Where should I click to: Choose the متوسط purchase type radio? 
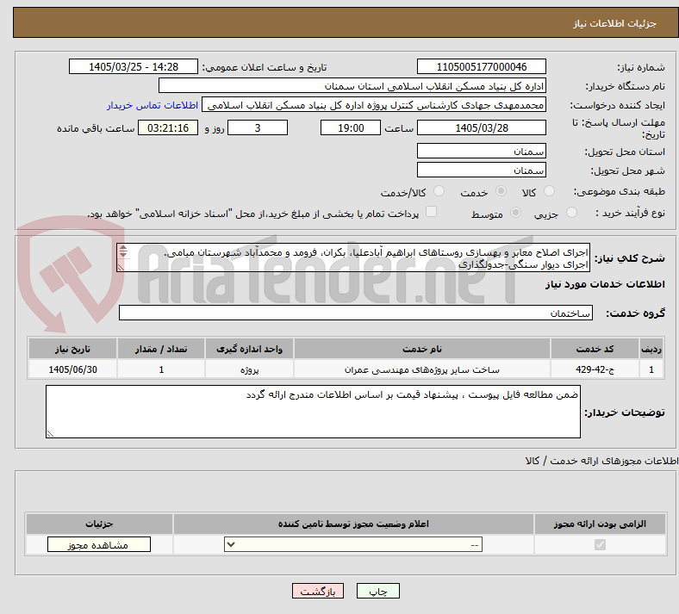click(516, 213)
